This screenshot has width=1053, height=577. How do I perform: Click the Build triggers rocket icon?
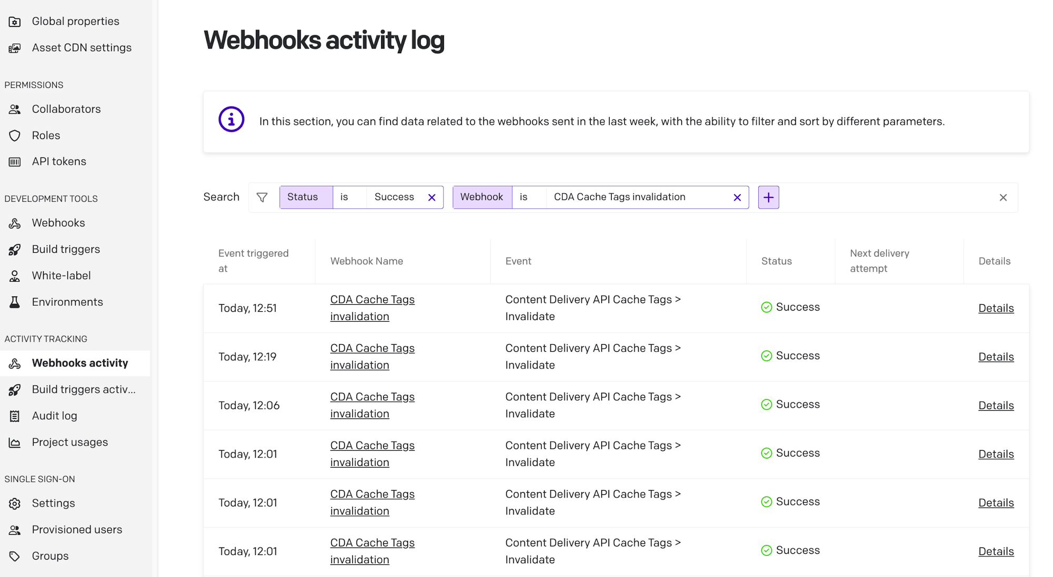[15, 250]
